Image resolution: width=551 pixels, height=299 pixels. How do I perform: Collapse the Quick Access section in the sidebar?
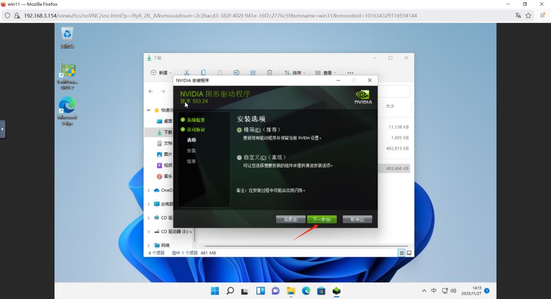click(149, 109)
